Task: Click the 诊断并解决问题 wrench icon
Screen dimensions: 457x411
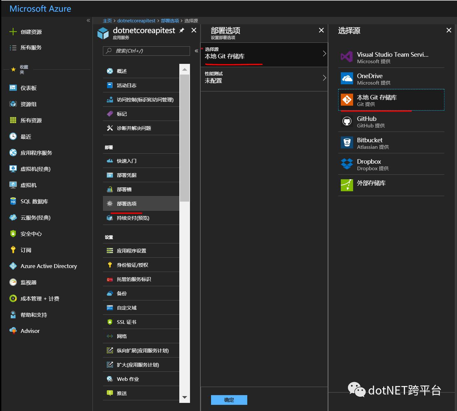Action: 110,128
